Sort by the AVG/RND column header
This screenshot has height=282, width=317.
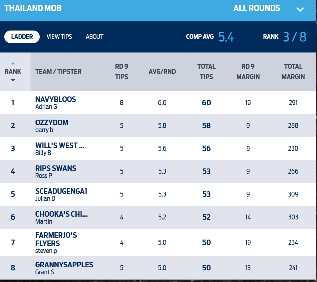tap(162, 72)
